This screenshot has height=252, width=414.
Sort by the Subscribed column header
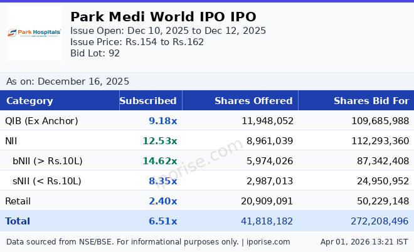coord(148,101)
